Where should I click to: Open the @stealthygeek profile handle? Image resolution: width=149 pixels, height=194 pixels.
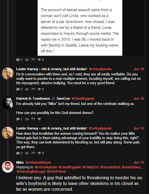(83, 99)
